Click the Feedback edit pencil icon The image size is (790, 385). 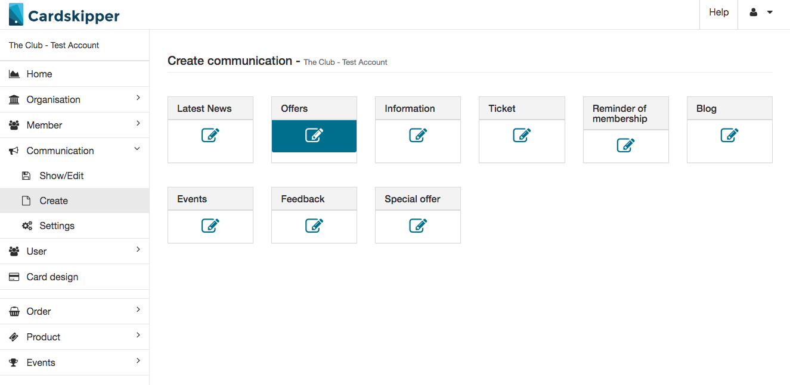pos(314,226)
